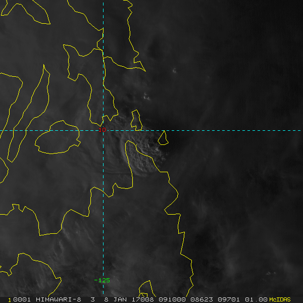Click the 01.00 resolution value
The image size is (303, 303).
pyautogui.click(x=255, y=299)
